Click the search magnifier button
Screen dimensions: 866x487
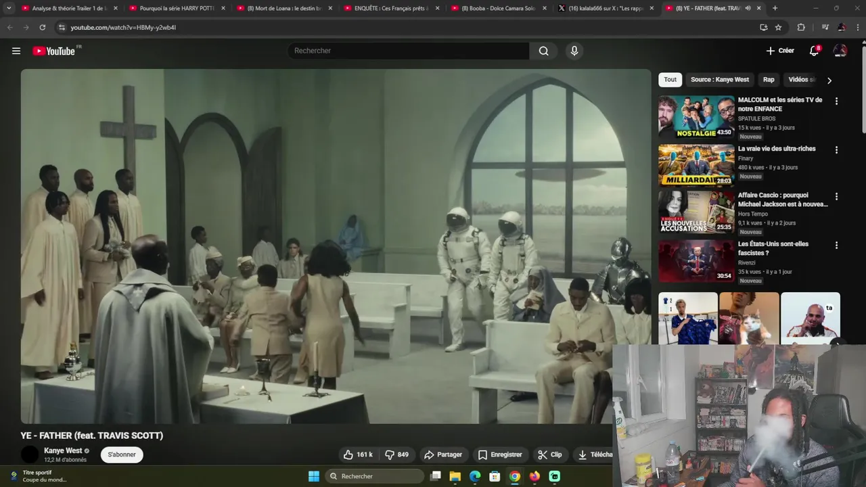click(x=543, y=51)
